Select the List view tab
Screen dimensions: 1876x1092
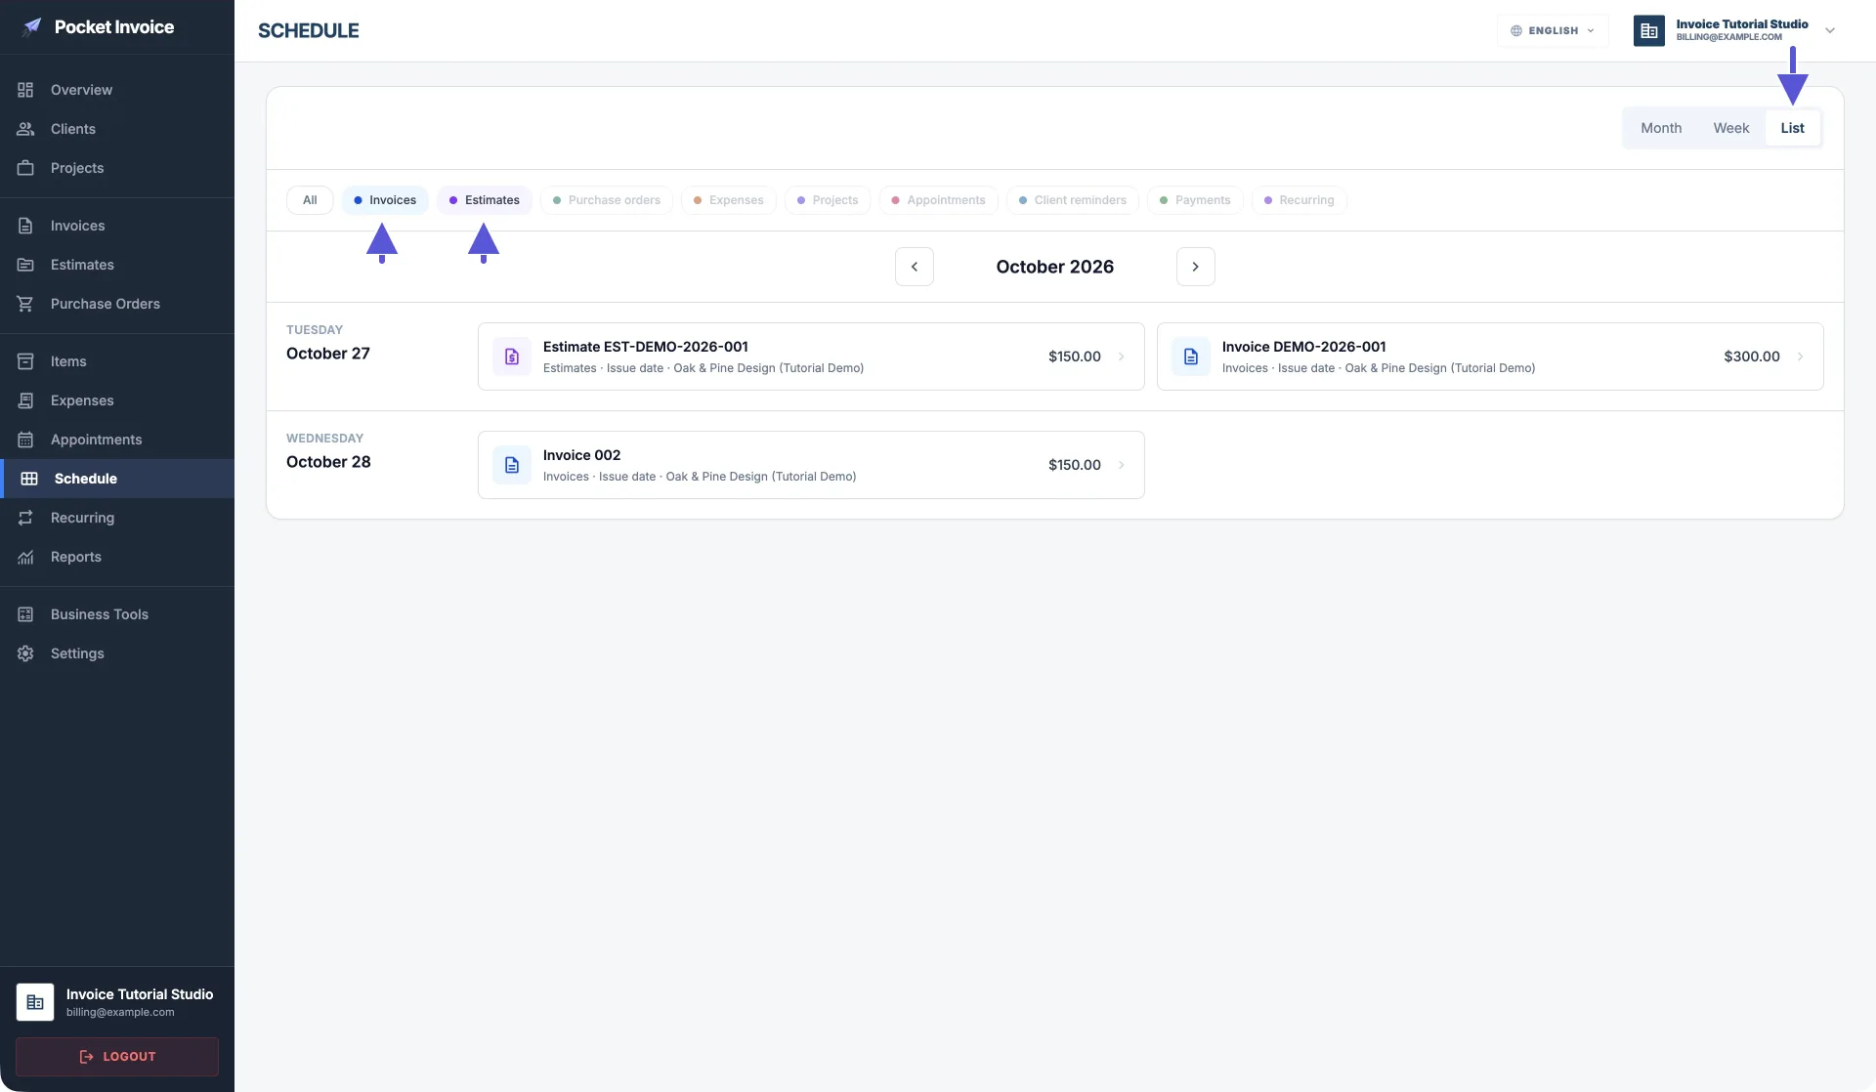[1793, 128]
